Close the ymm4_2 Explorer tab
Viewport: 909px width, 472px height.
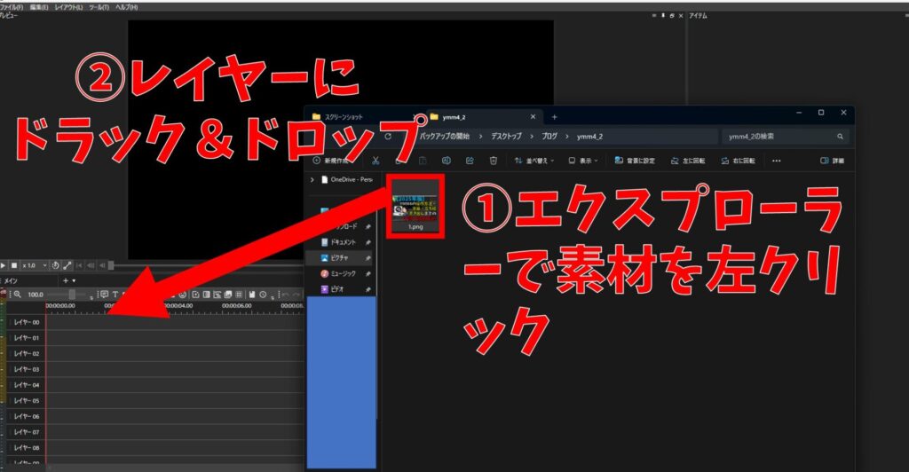tap(533, 117)
